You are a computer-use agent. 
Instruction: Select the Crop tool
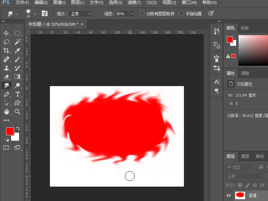6,51
